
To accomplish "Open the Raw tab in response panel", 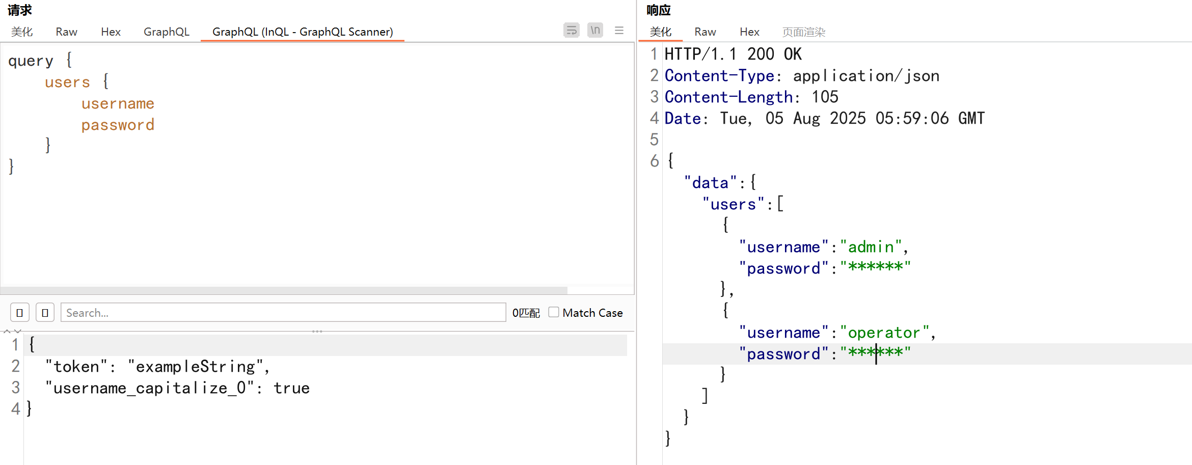I will pyautogui.click(x=705, y=32).
